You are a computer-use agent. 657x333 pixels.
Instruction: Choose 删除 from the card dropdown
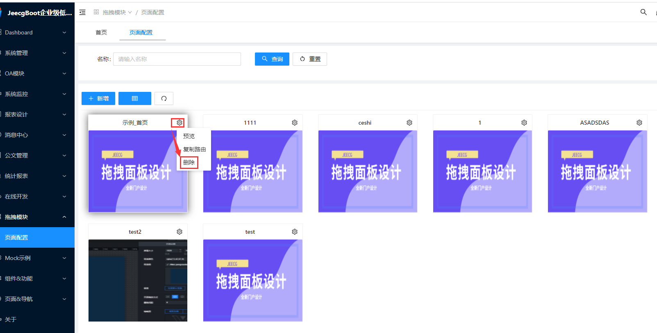click(x=194, y=162)
